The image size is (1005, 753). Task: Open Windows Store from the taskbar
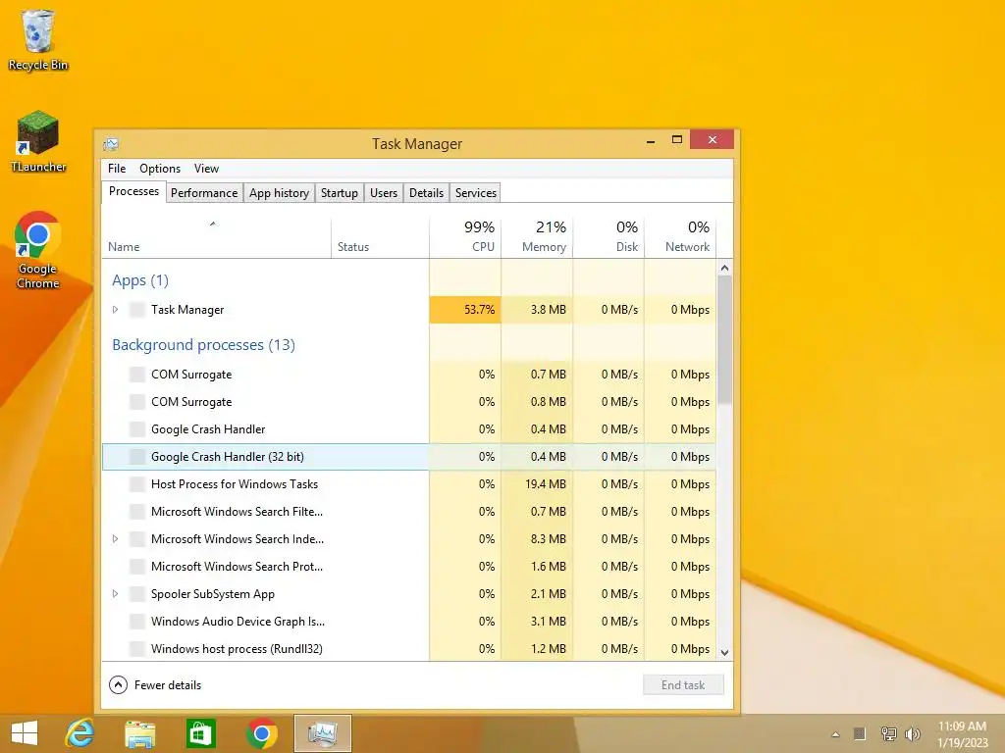click(x=200, y=733)
